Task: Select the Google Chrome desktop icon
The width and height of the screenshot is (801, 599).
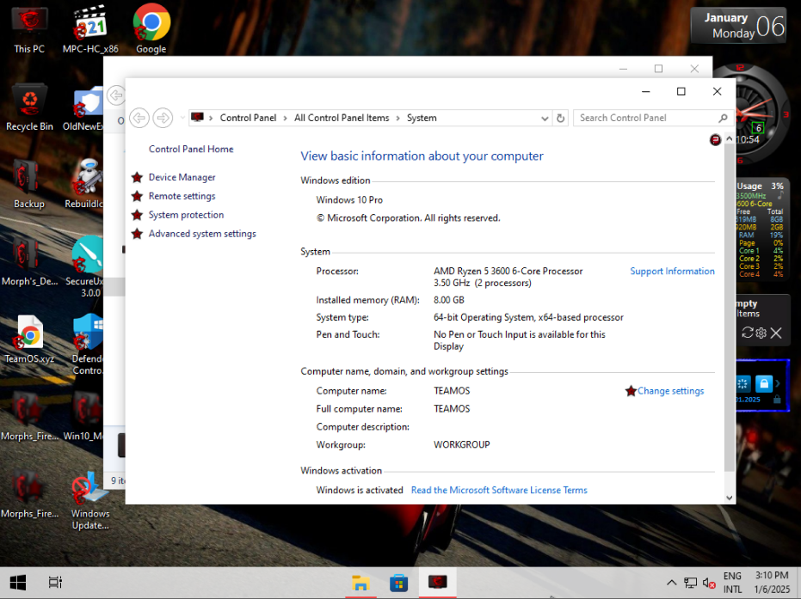Action: click(151, 29)
